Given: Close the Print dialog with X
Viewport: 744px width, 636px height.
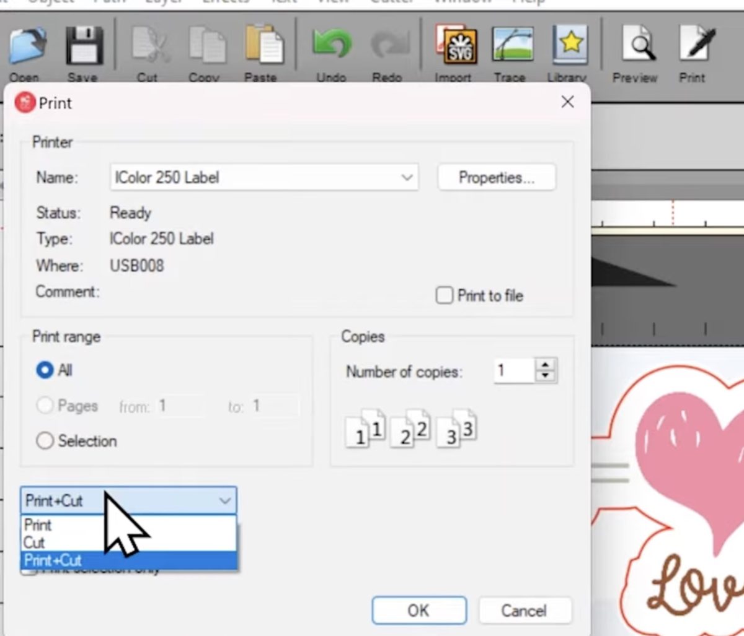Looking at the screenshot, I should tap(567, 102).
